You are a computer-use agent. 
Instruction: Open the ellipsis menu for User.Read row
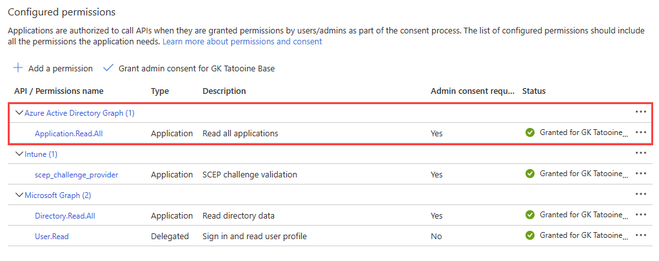tap(640, 236)
